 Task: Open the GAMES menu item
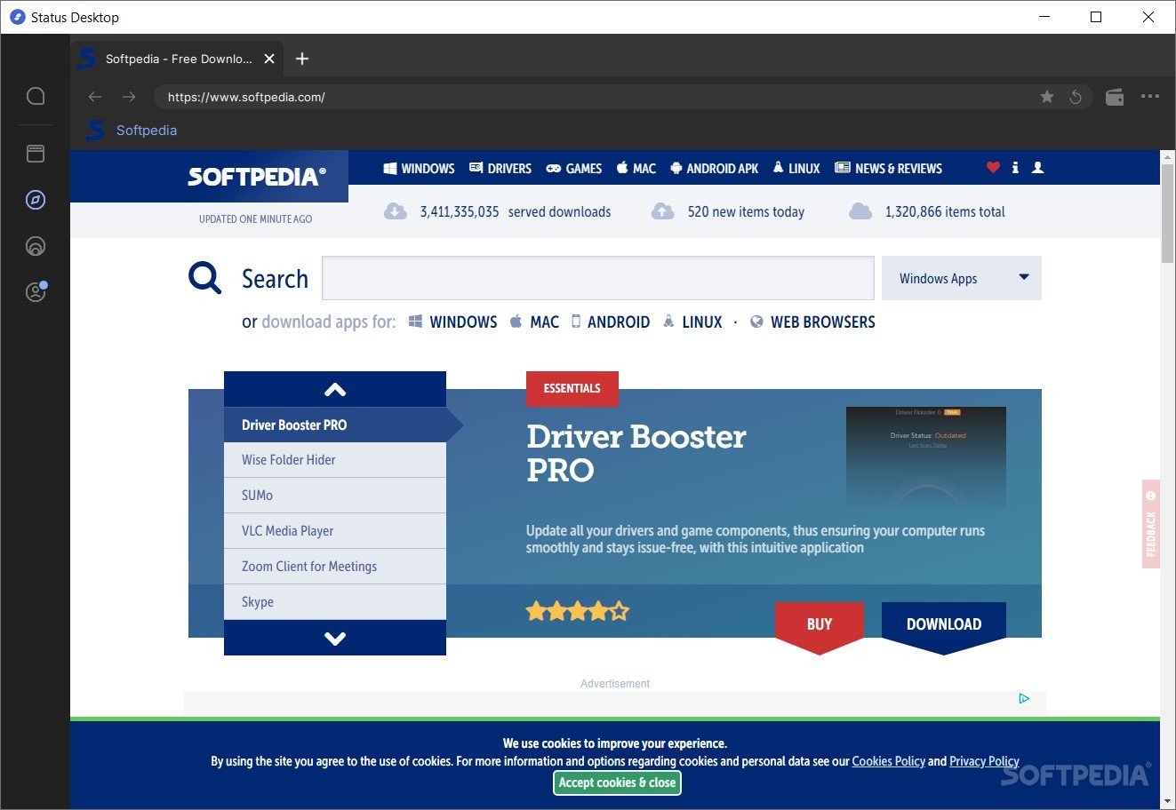coord(573,169)
